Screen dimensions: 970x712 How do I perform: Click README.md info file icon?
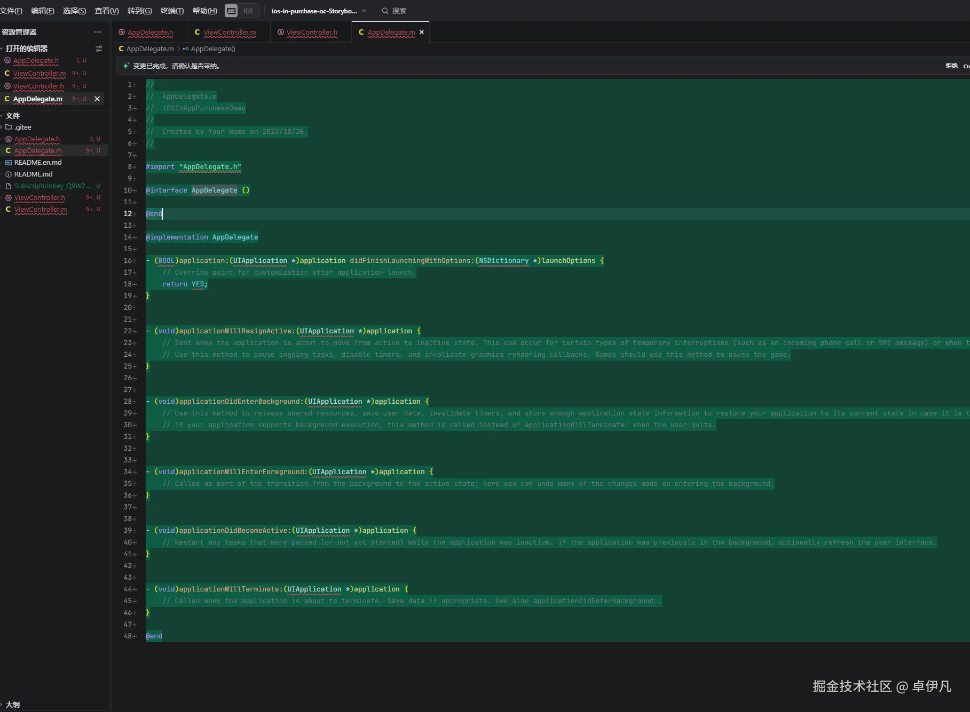point(9,174)
